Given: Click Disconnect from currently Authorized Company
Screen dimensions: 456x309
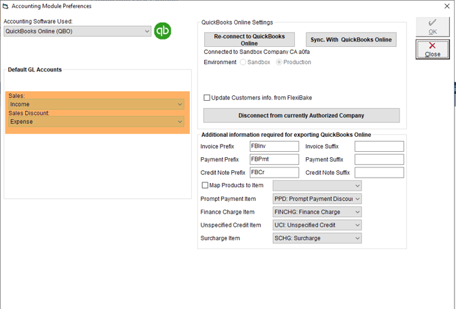Looking at the screenshot, I should coord(302,116).
